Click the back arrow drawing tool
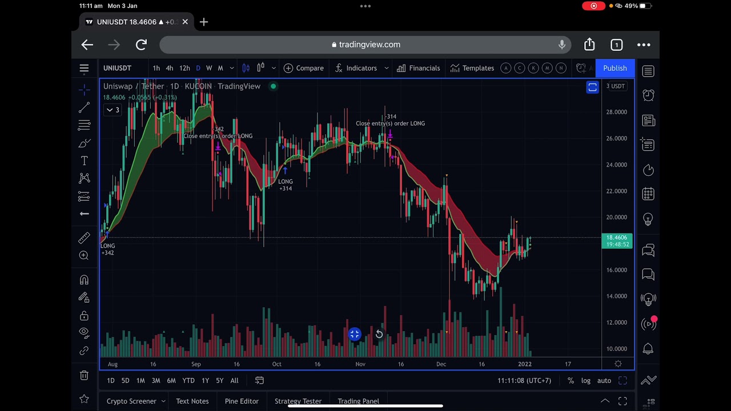This screenshot has height=411, width=731. [84, 213]
